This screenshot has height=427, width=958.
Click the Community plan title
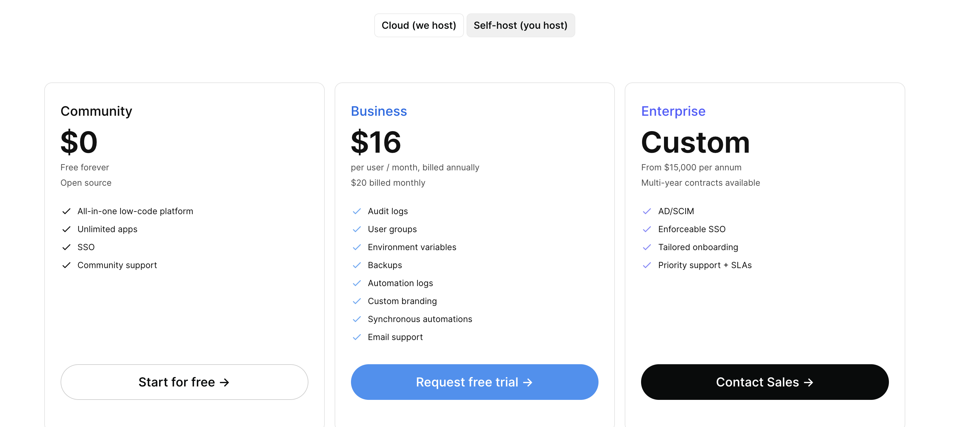[96, 111]
